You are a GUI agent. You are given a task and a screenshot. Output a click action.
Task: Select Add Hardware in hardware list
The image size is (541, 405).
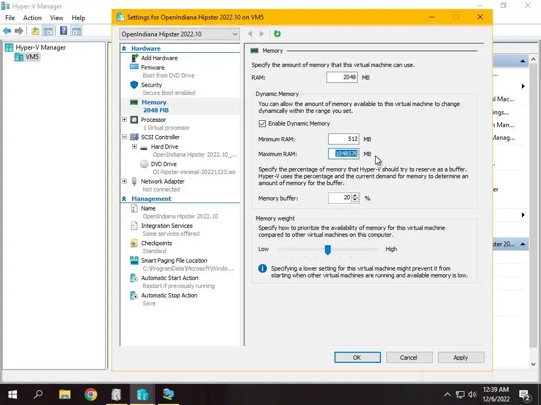point(159,58)
